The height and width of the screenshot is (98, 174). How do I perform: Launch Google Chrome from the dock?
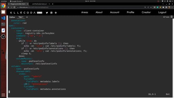3,6
